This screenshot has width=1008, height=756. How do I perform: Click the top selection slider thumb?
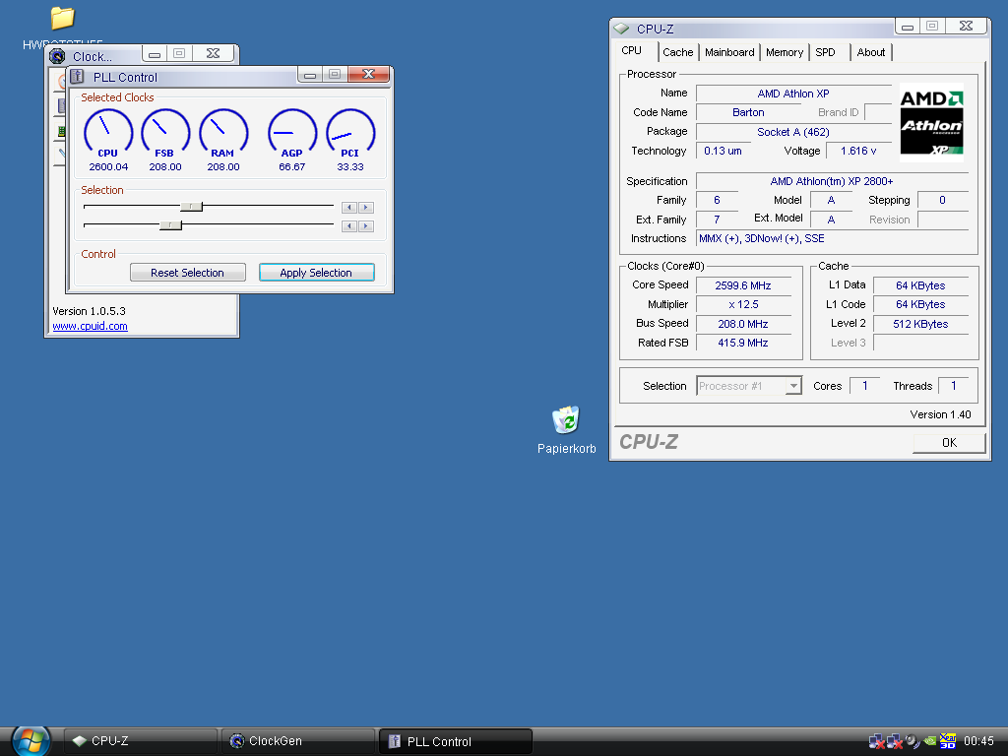tap(191, 207)
